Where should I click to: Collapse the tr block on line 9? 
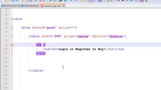12,45
